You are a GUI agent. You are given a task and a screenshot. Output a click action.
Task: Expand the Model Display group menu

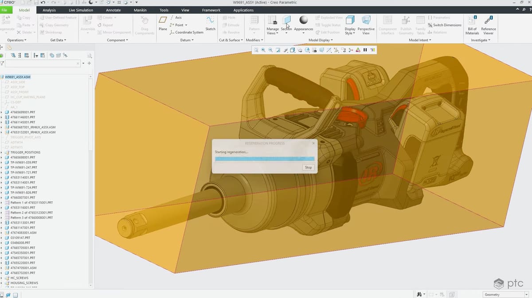tap(321, 40)
